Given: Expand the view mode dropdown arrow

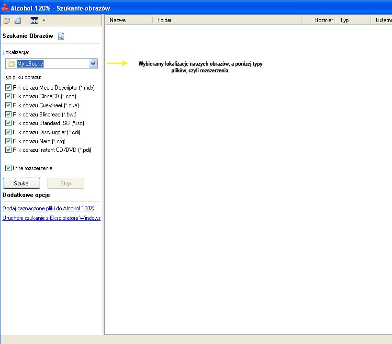Looking at the screenshot, I should [44, 21].
